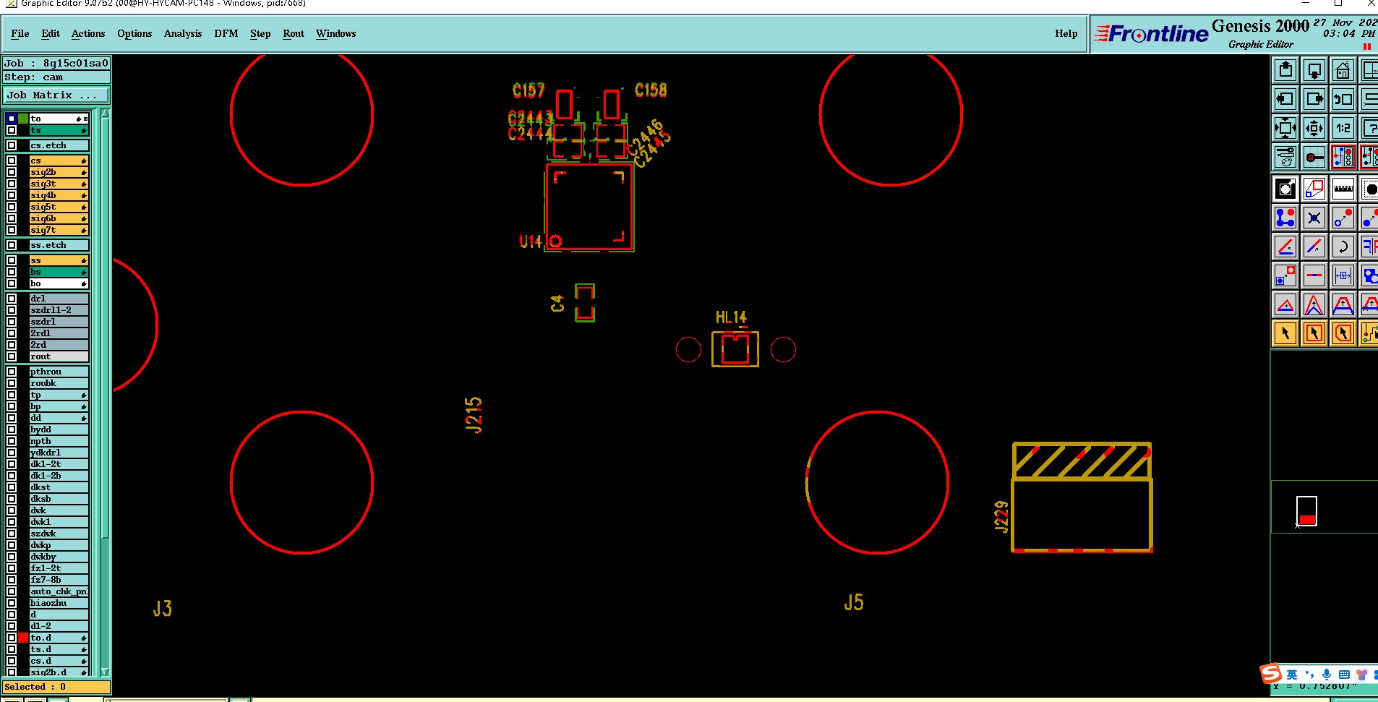
Task: Click the green color swatch beside layer to
Action: click(23, 119)
